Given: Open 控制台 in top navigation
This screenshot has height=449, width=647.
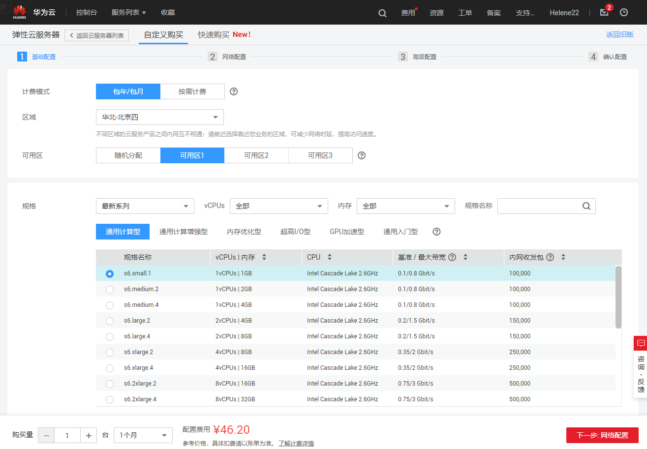Looking at the screenshot, I should coord(86,12).
